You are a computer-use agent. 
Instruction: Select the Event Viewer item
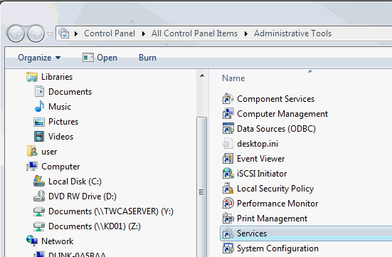(261, 159)
